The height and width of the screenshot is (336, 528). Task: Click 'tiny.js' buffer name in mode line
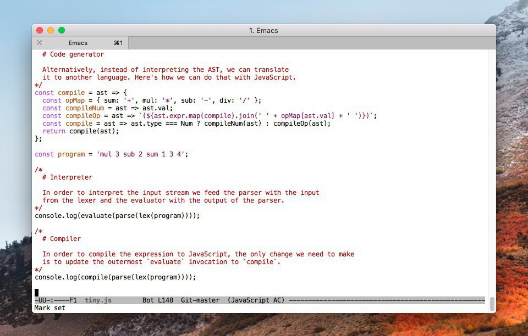click(x=98, y=300)
